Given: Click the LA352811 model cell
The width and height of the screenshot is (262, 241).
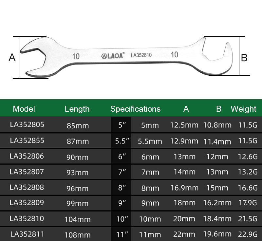Looking at the screenshot, I should coord(27,234).
